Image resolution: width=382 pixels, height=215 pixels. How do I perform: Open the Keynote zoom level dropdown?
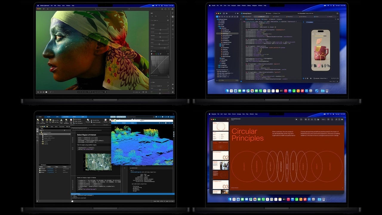[323, 119]
